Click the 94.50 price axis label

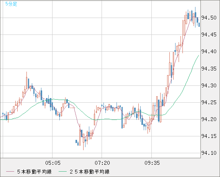209,18
